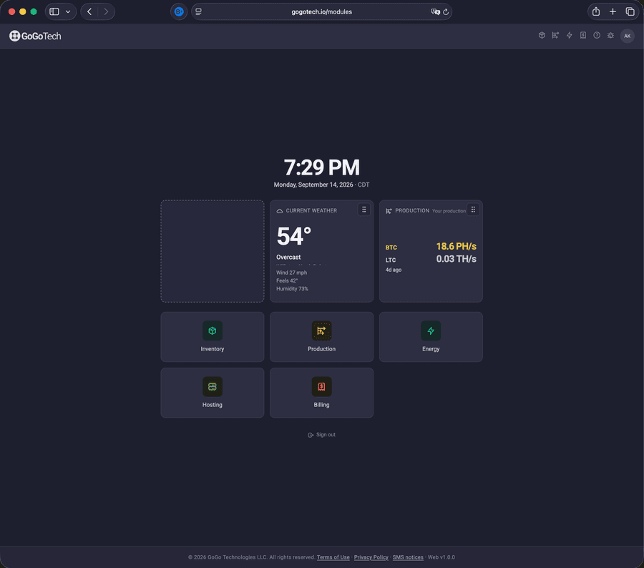644x568 pixels.
Task: Toggle the Safari sidebar button
Action: click(54, 11)
